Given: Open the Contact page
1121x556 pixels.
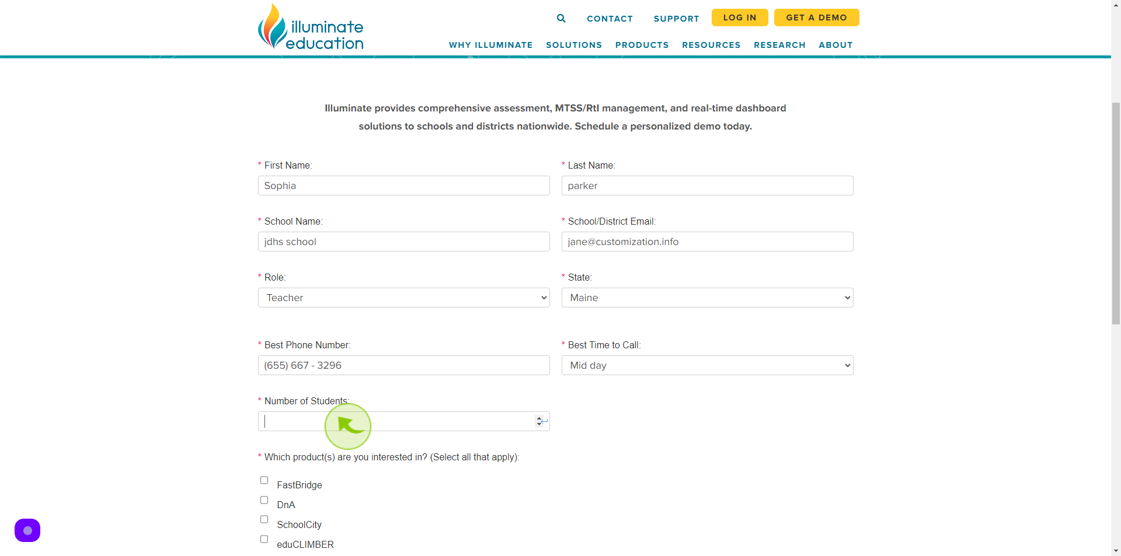Looking at the screenshot, I should [610, 19].
